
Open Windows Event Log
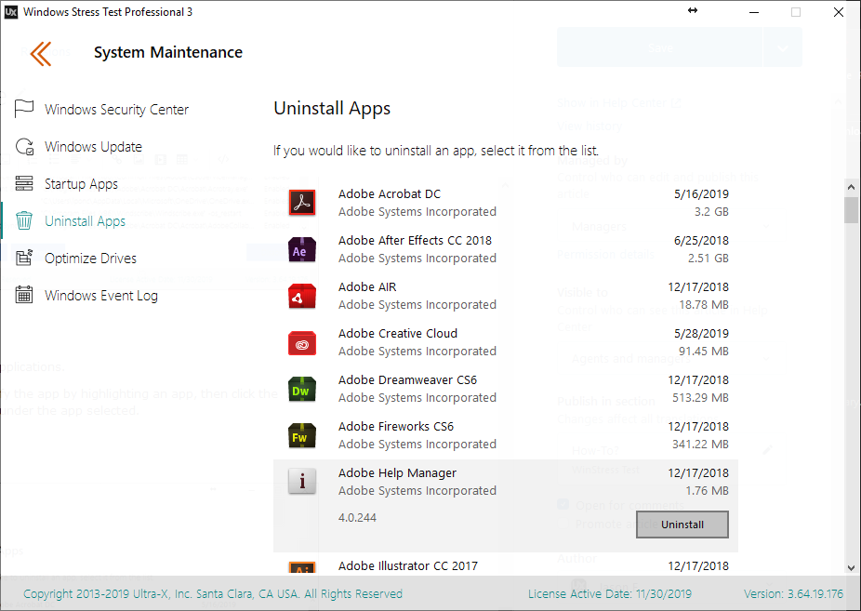pyautogui.click(x=100, y=296)
